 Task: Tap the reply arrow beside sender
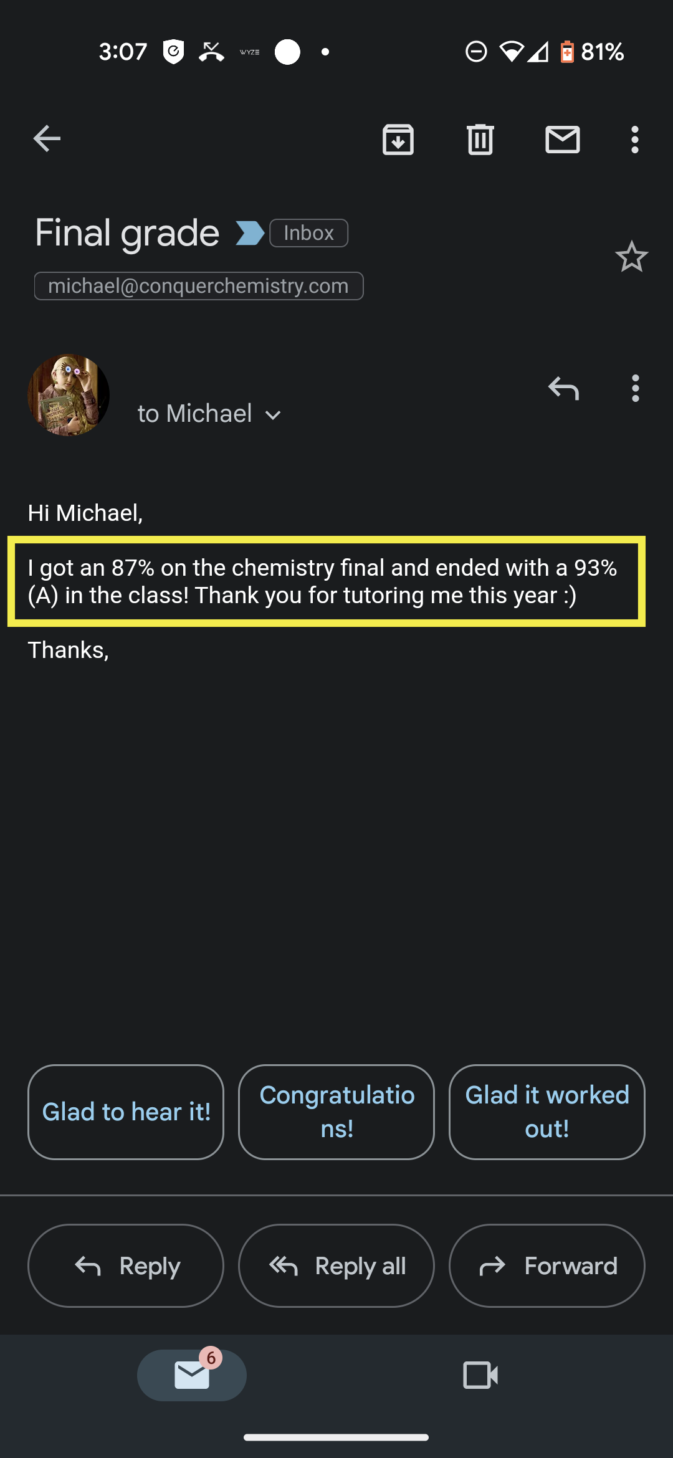[x=564, y=388]
